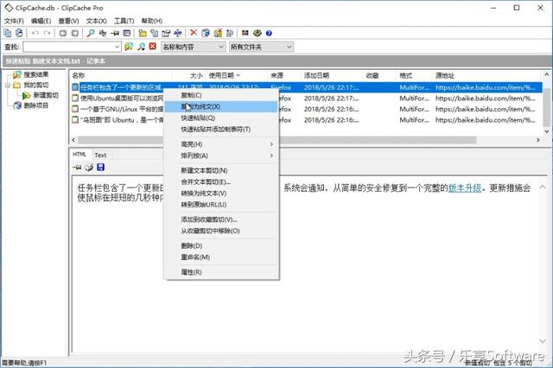The image size is (553, 368).
Task: Sort by 使用日期 column header
Action: tap(224, 75)
